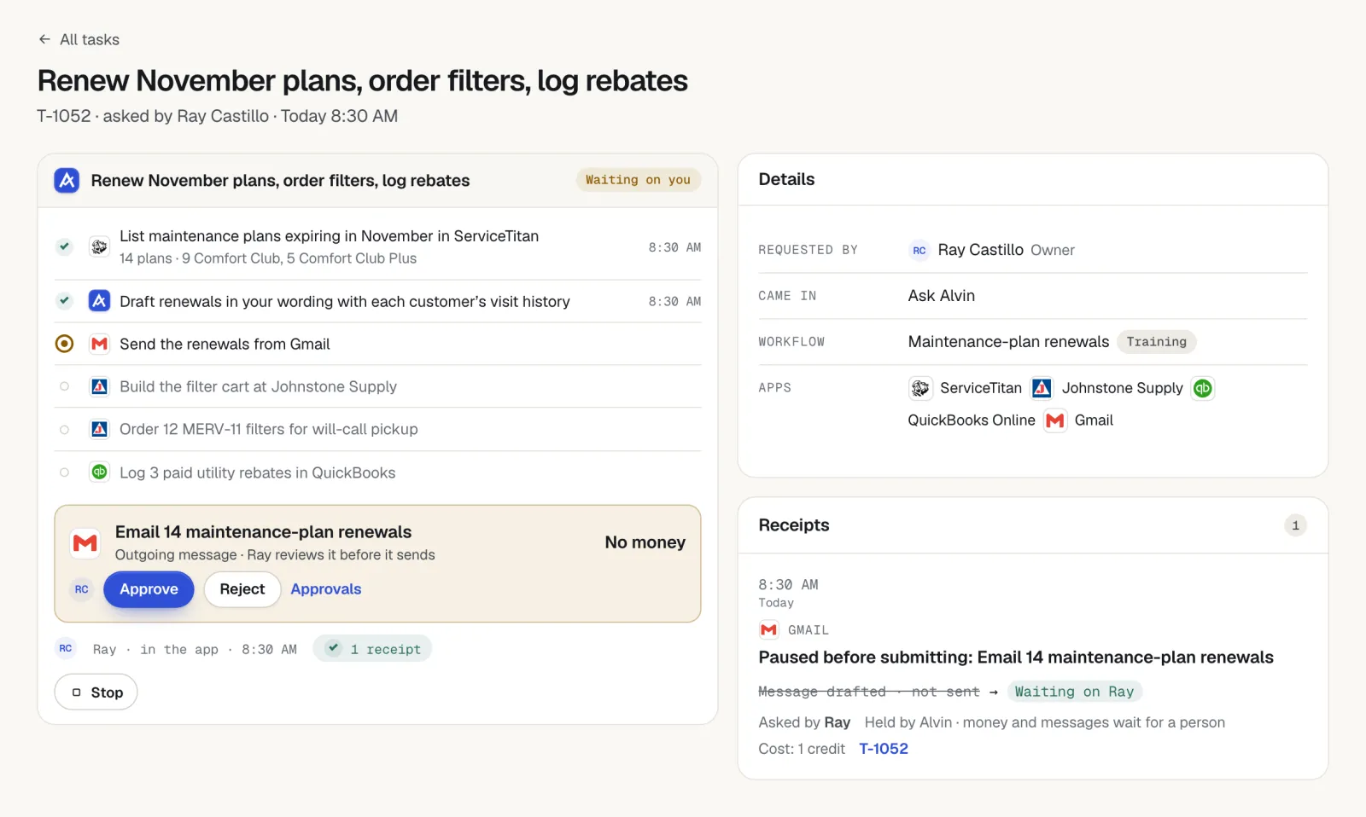1366x817 pixels.
Task: Stop the running task
Action: pyautogui.click(x=96, y=692)
